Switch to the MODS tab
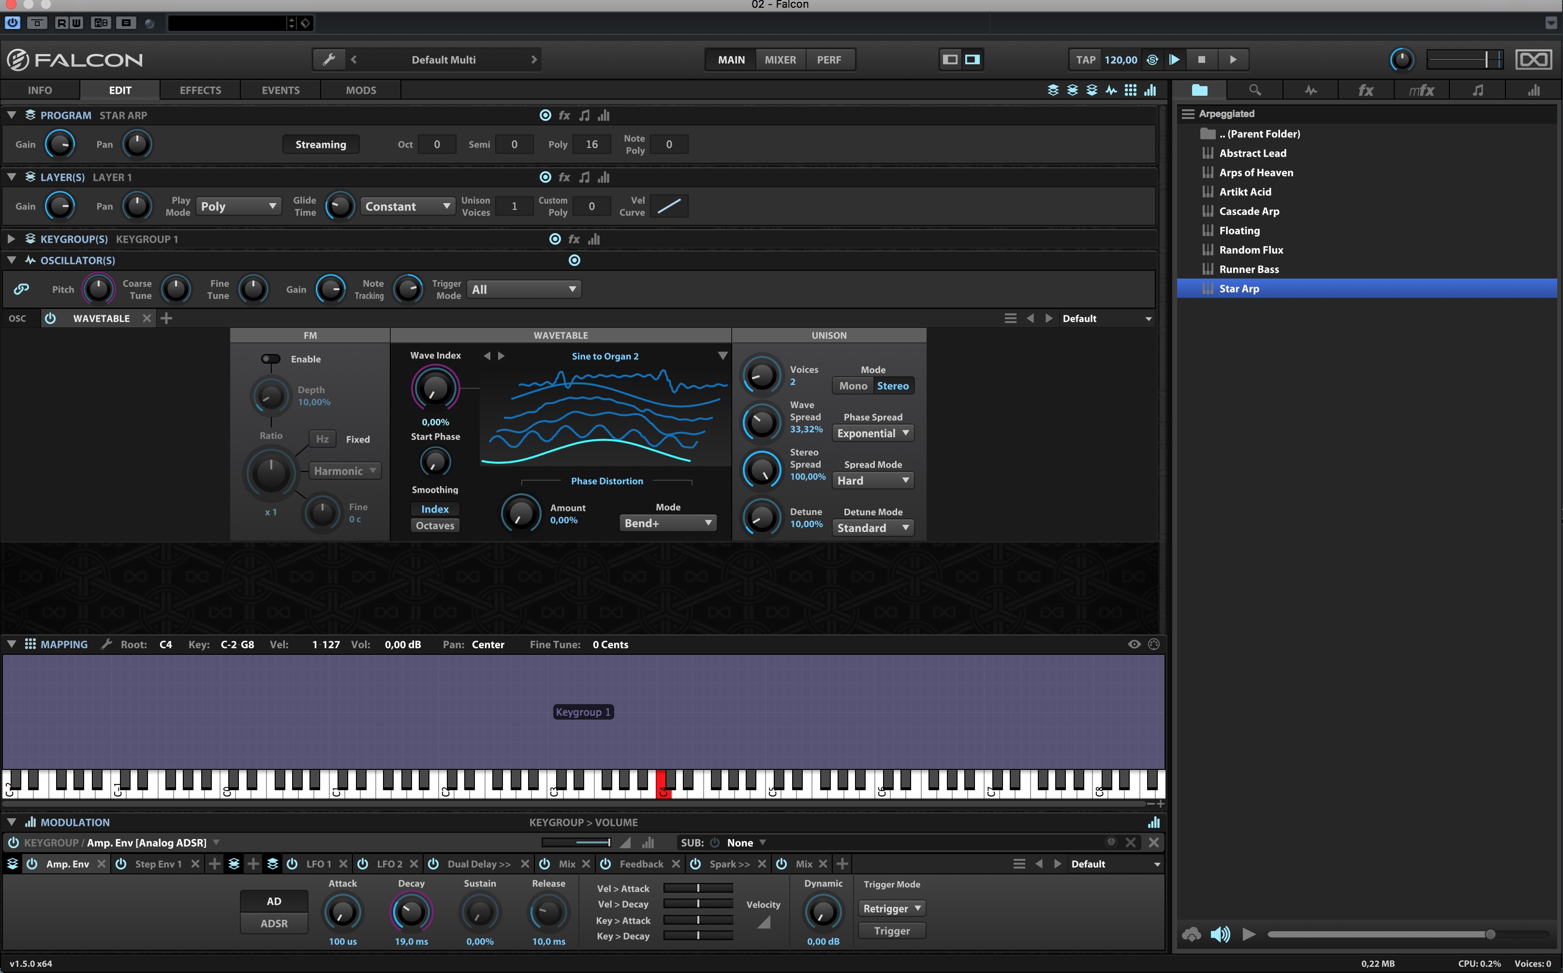This screenshot has height=973, width=1563. (361, 90)
